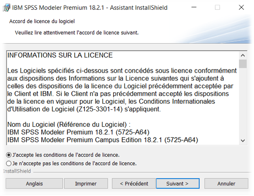
Task: Click the license scrollbar down arrow
Action: (243, 140)
